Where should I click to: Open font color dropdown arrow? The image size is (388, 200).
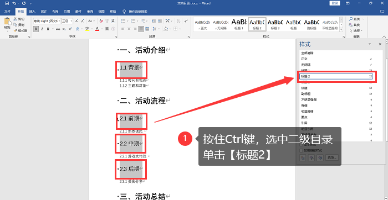click(x=101, y=29)
